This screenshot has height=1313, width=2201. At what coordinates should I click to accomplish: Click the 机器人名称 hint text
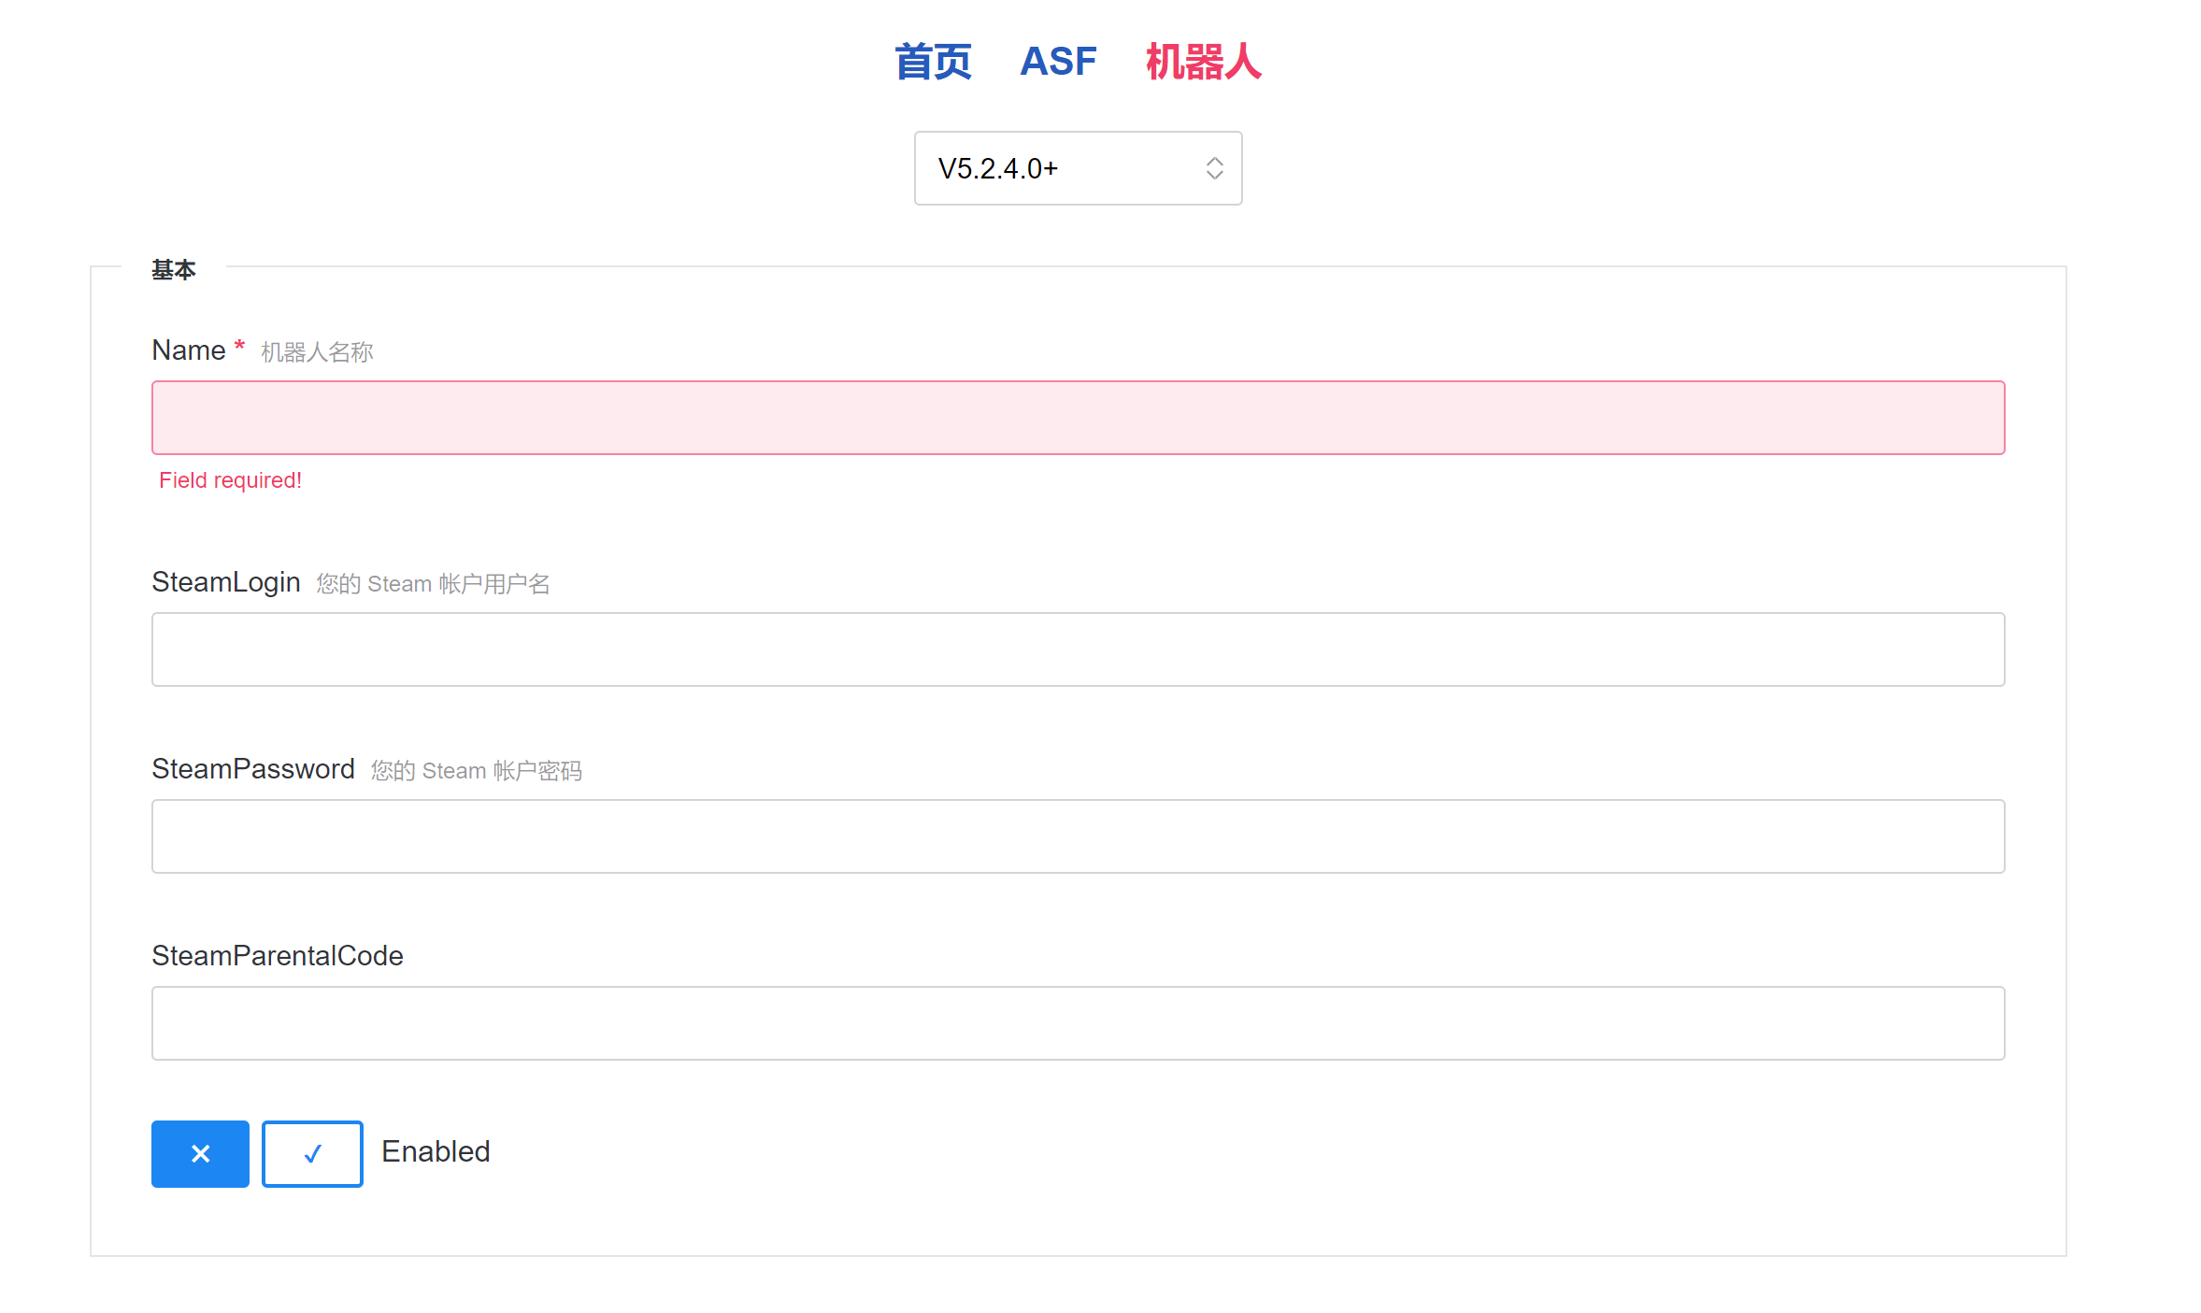coord(317,352)
